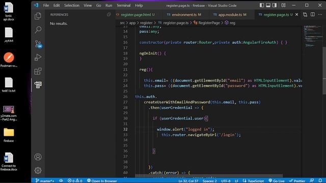Split the editor to the right

[313, 14]
